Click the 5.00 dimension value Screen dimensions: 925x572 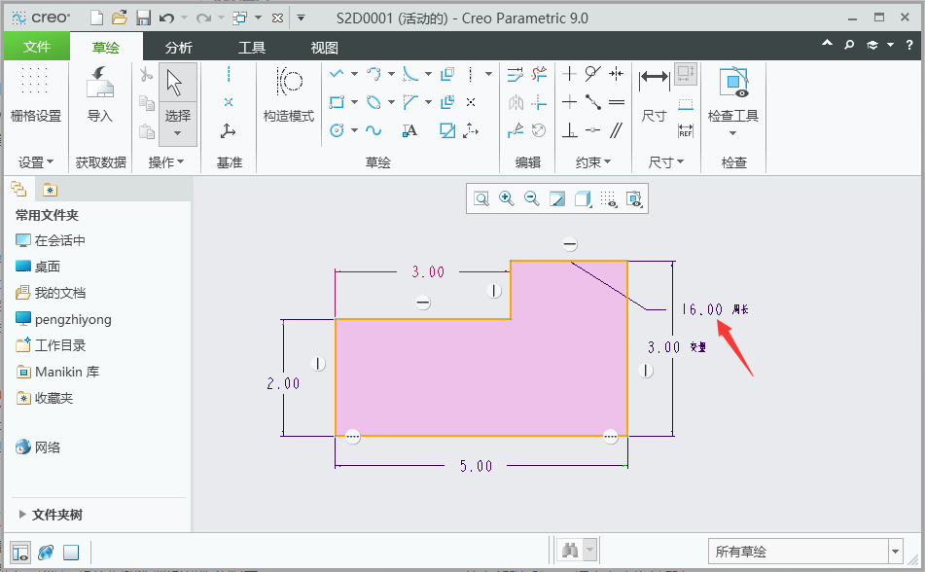476,466
